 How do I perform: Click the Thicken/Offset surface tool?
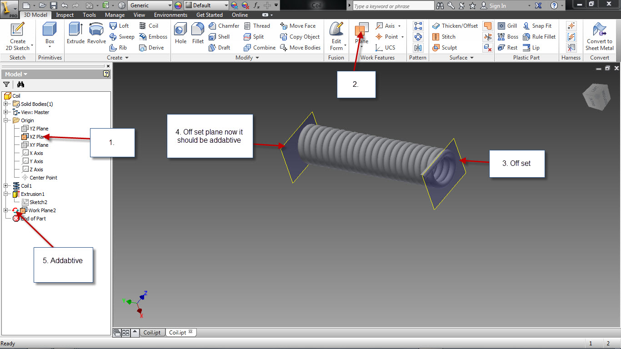click(455, 26)
